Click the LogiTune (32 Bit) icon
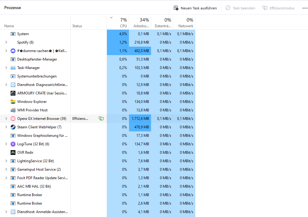Screen dimensions: 308x217 tap(13, 144)
